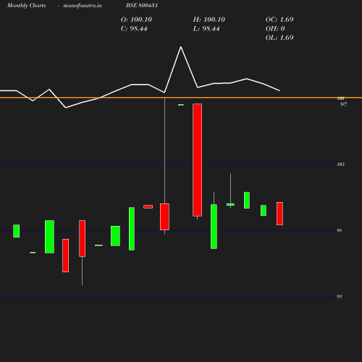Click the low value "L: 98.44"

tap(206, 29)
